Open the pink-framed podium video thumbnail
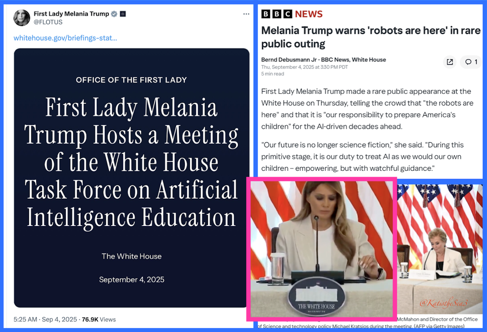This screenshot has height=332, width=487. coord(322,249)
